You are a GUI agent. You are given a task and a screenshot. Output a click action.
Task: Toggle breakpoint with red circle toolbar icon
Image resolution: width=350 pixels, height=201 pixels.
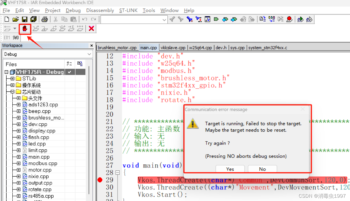289,19
